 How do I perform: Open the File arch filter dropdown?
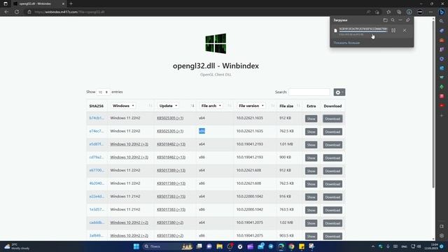click(211, 106)
